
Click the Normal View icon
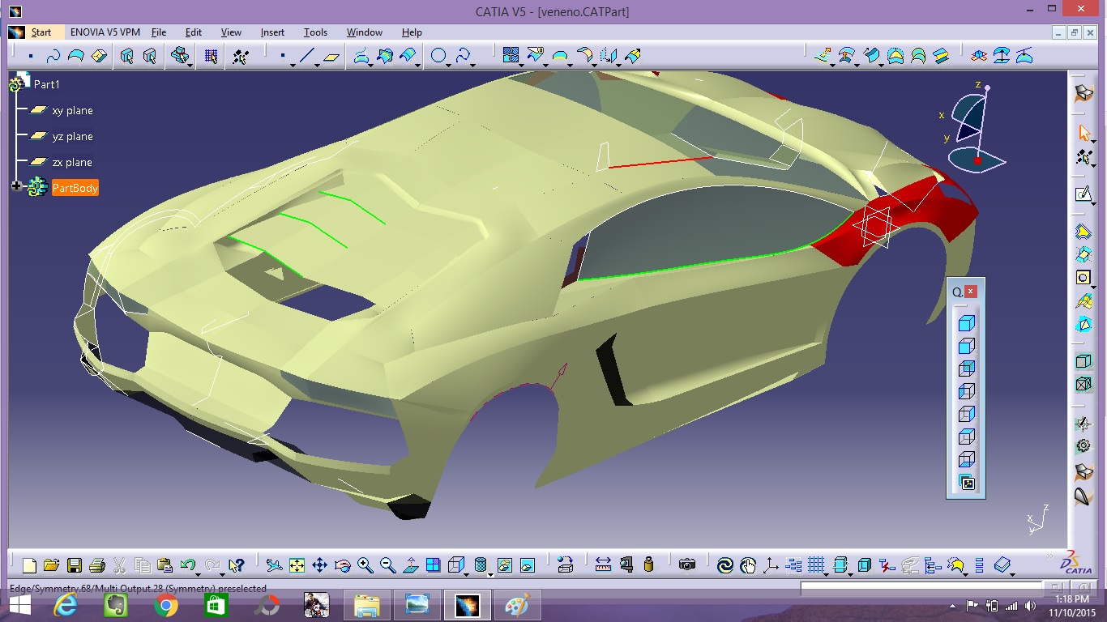point(410,564)
